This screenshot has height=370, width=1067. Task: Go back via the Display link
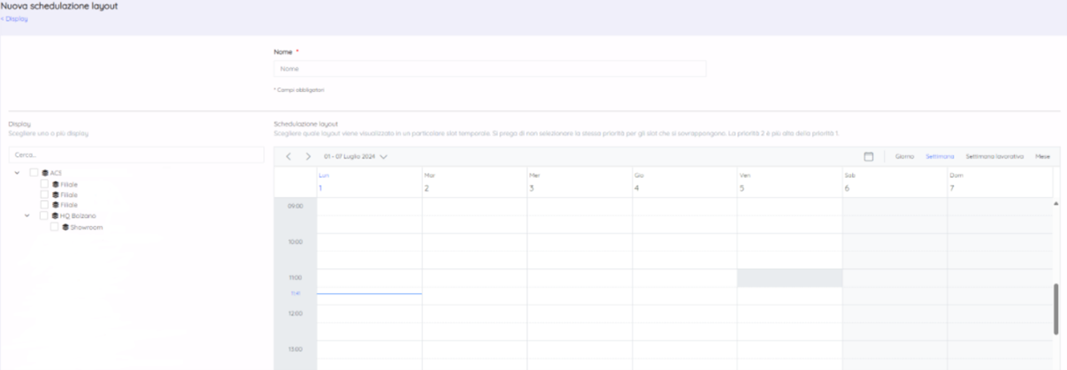(15, 18)
